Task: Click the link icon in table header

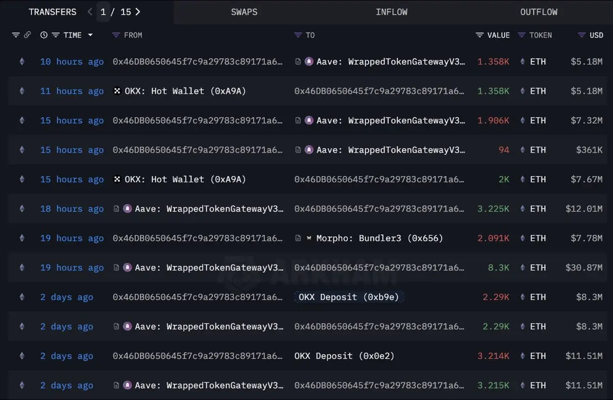Action: click(27, 35)
